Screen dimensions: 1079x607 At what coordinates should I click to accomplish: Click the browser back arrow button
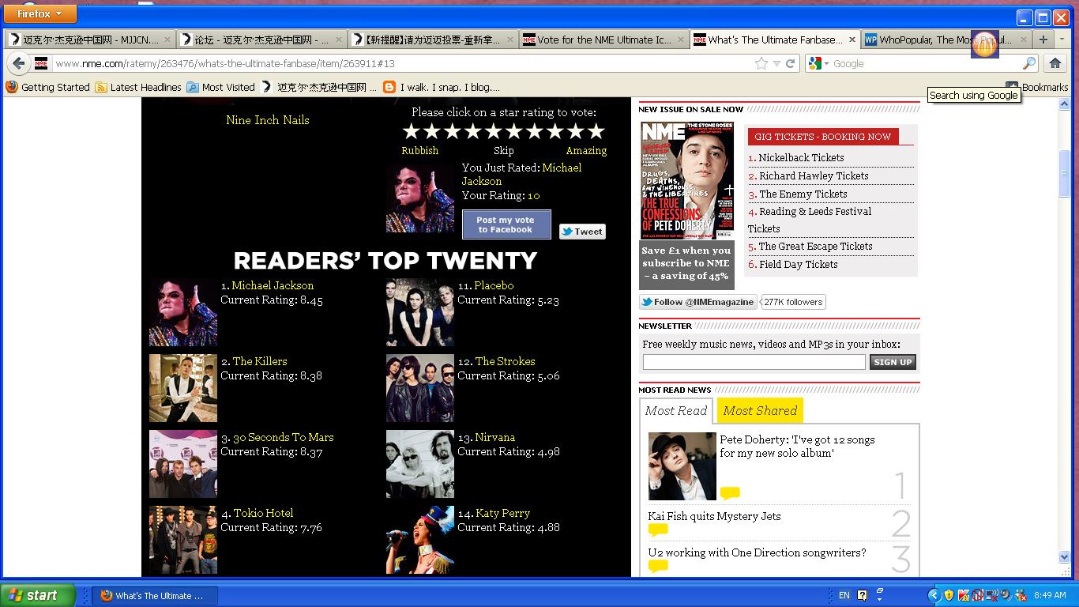[x=19, y=64]
